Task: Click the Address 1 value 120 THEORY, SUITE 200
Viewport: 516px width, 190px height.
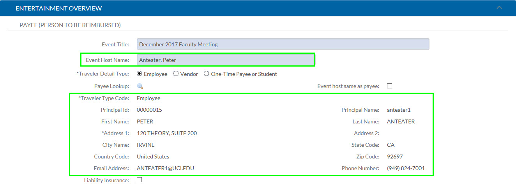Action: [167, 133]
